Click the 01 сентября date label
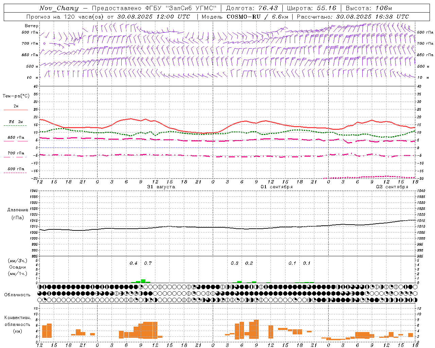The width and height of the screenshot is (435, 348). pyautogui.click(x=277, y=187)
